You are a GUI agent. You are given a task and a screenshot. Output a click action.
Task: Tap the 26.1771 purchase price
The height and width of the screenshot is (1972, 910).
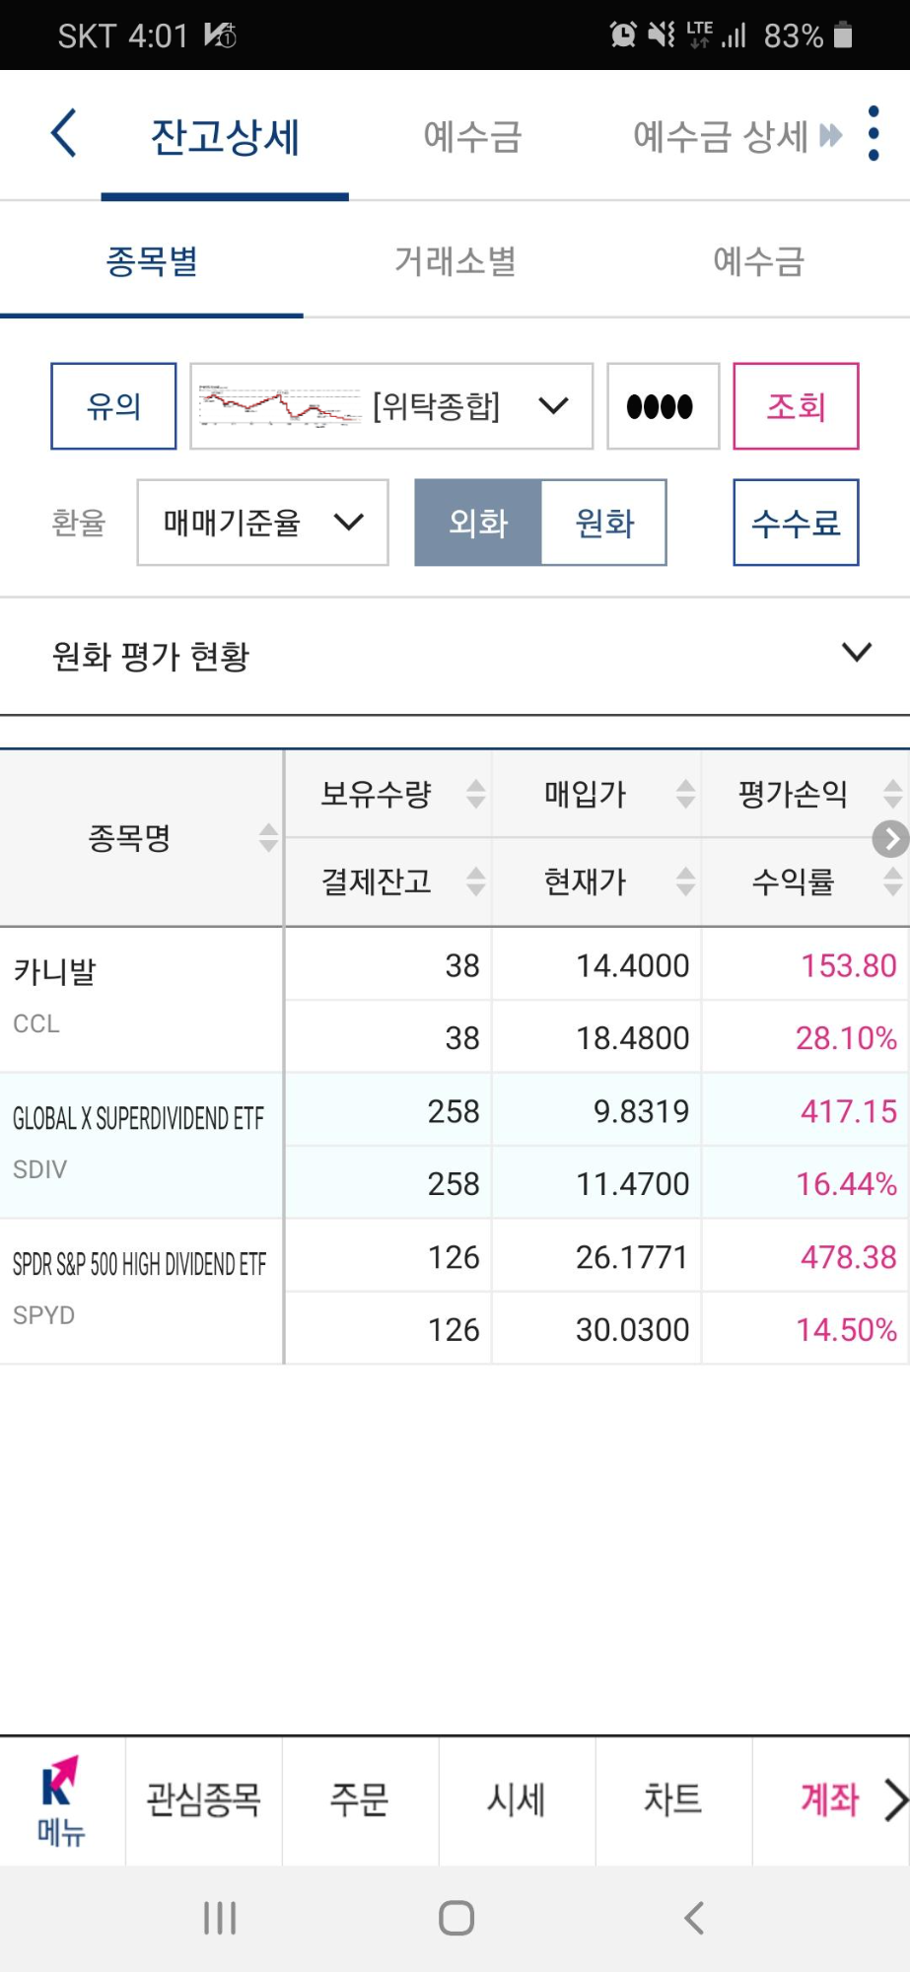633,1257
